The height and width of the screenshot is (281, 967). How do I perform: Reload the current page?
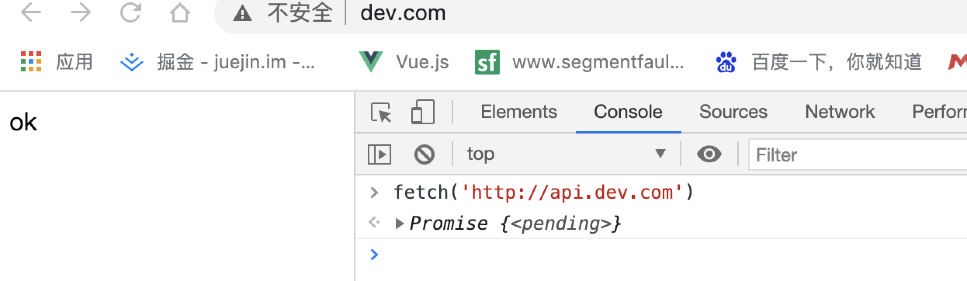130,12
